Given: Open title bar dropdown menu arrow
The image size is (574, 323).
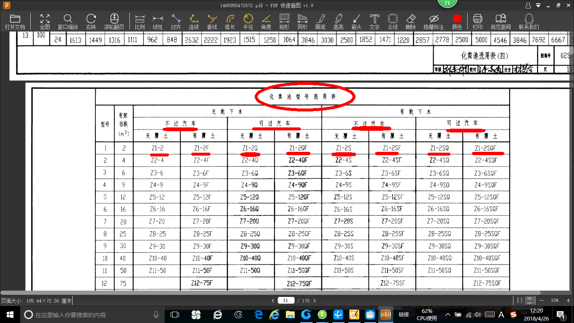Looking at the screenshot, I should (x=538, y=6).
